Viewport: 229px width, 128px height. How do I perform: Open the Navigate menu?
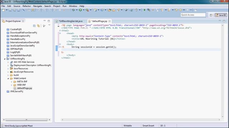(38, 6)
